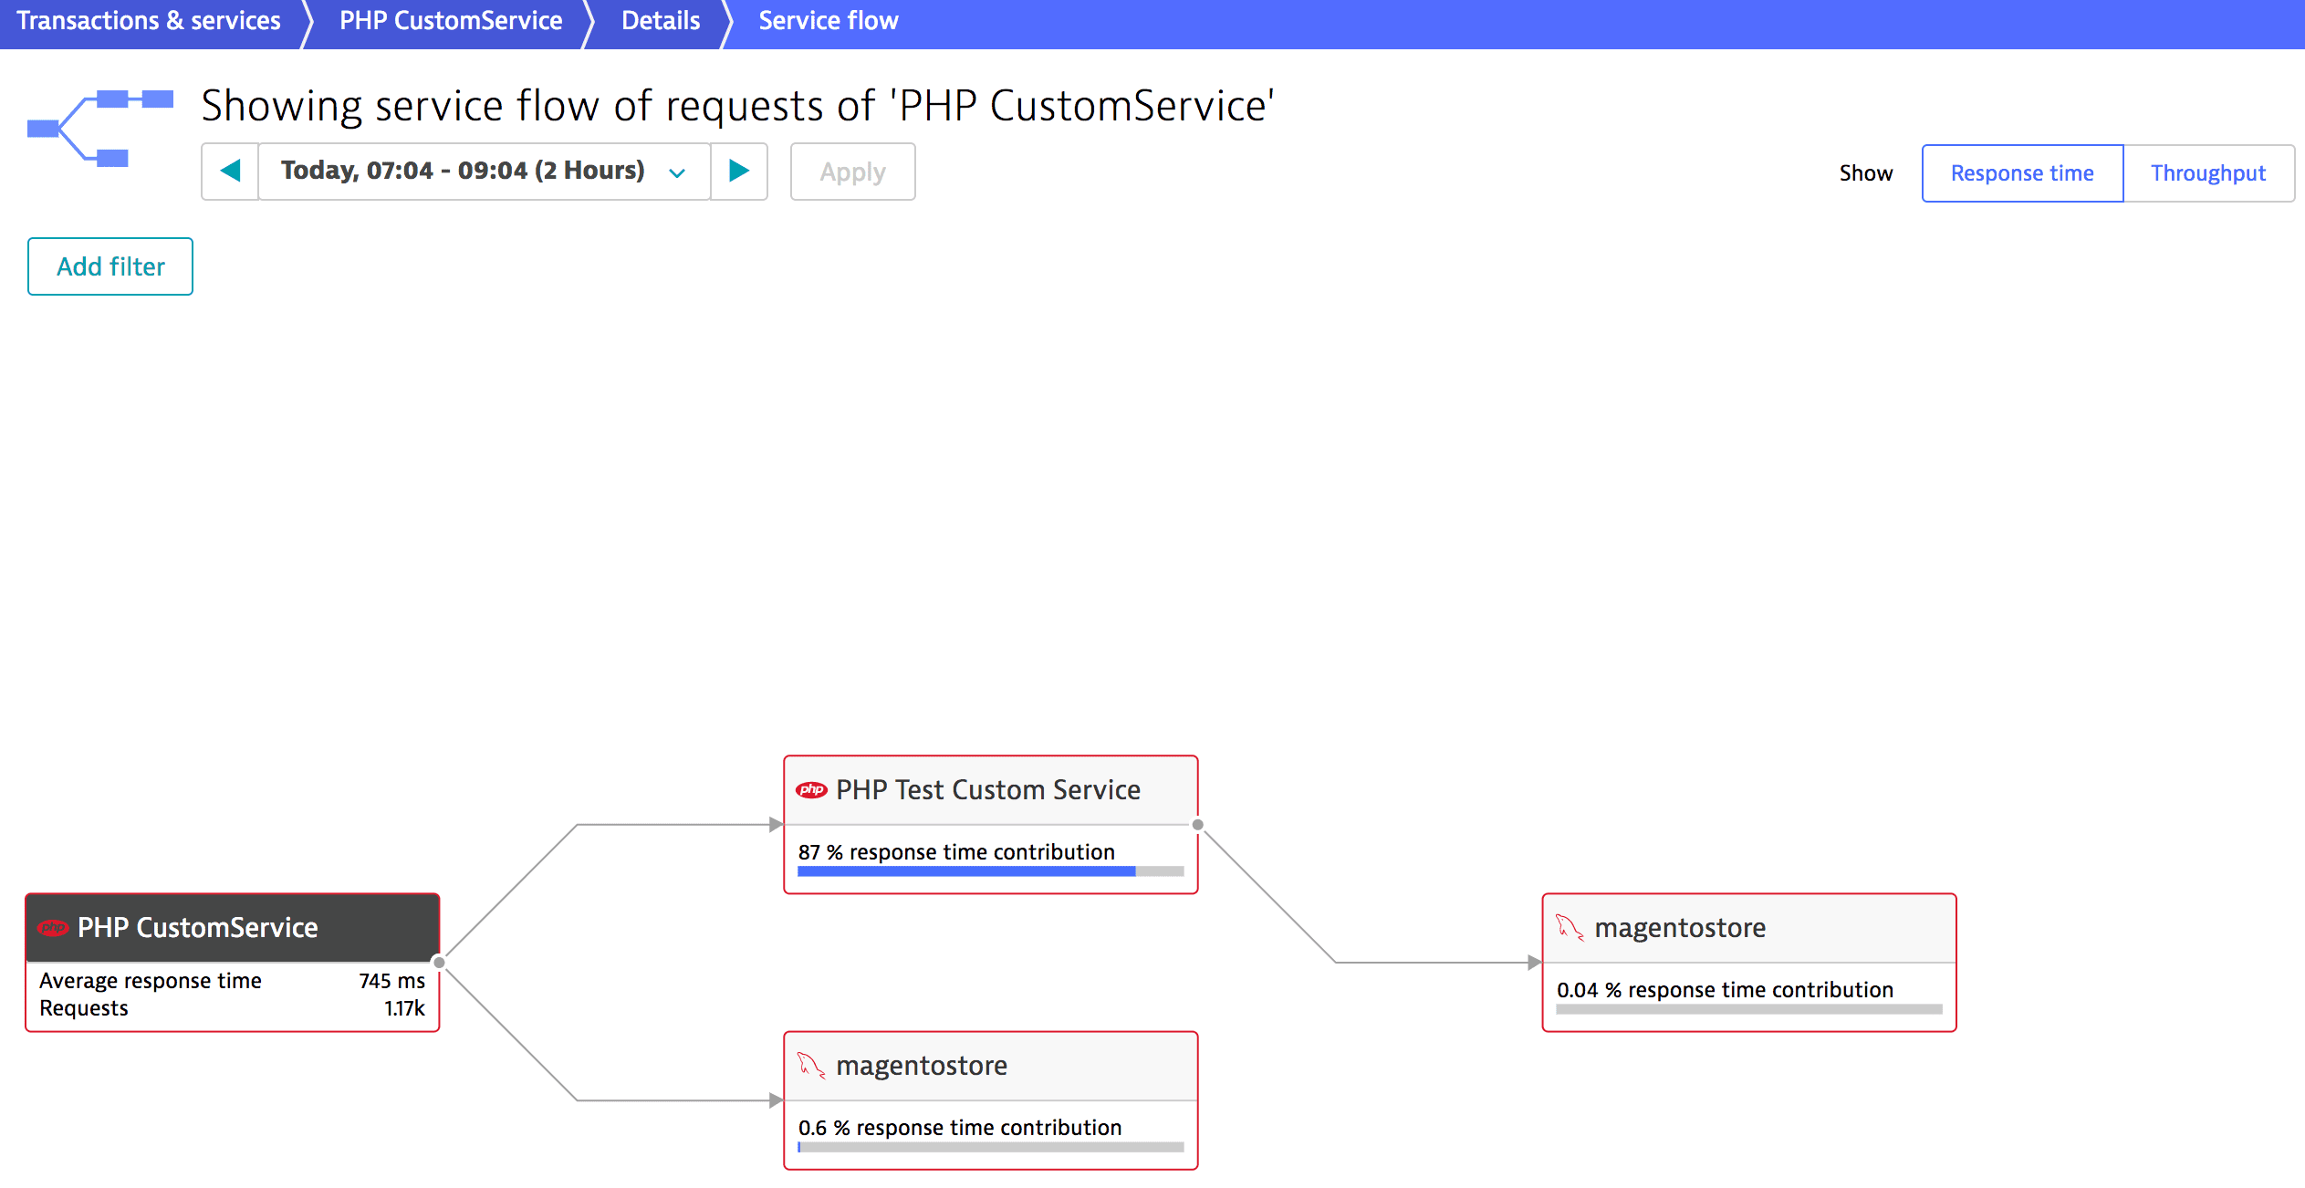Open the timeframe dropdown 'Today, 07:04 - 09:04'
2305x1188 pixels.
[485, 172]
